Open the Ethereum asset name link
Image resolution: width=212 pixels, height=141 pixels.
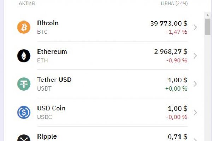coord(52,51)
